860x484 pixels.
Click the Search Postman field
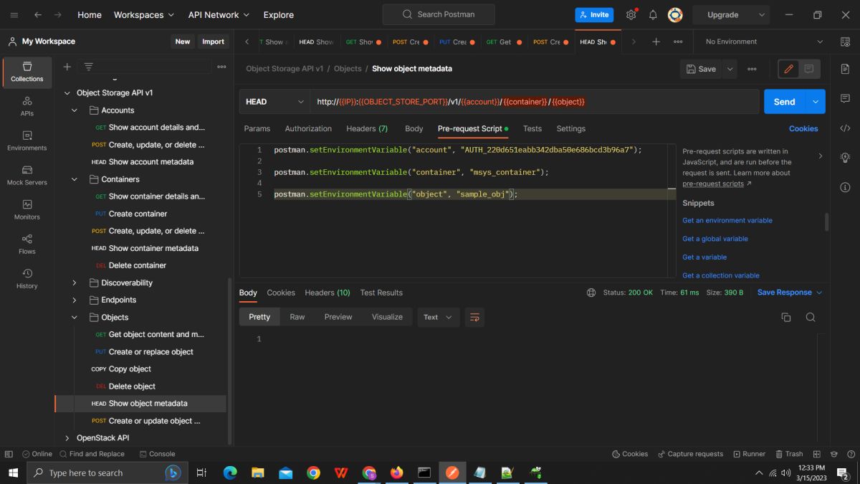439,14
